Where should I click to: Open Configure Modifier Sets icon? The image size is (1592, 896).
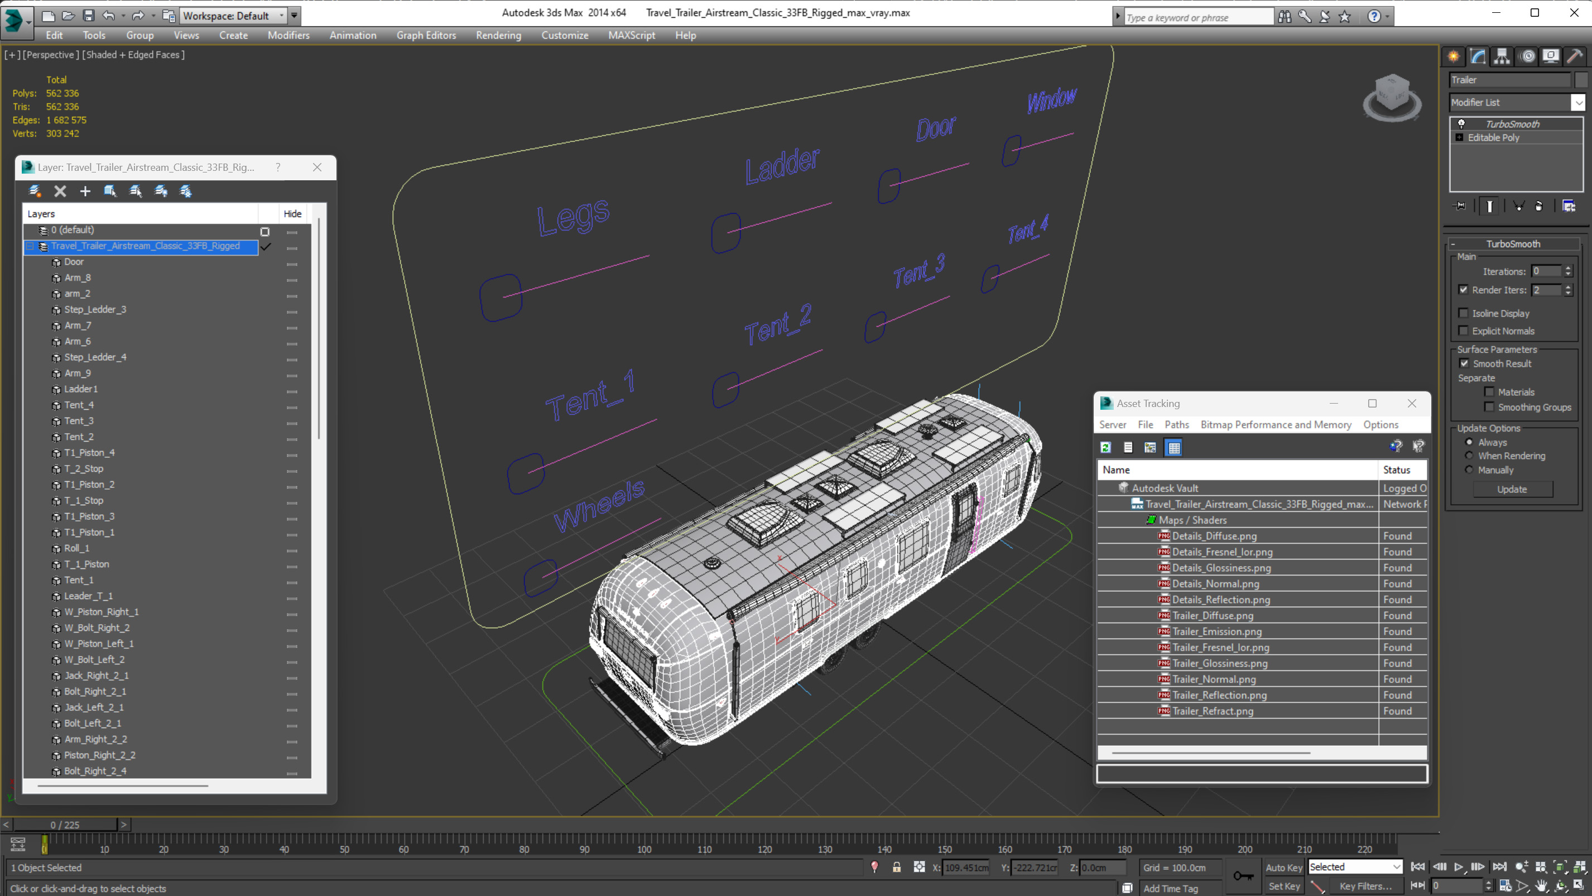coord(1569,206)
